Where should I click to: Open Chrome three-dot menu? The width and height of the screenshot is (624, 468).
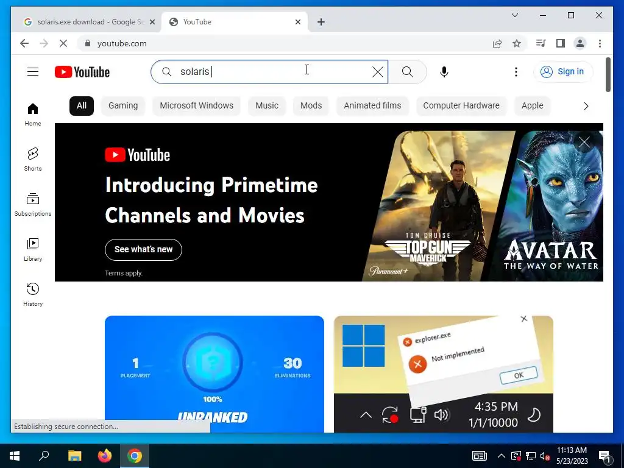(600, 43)
